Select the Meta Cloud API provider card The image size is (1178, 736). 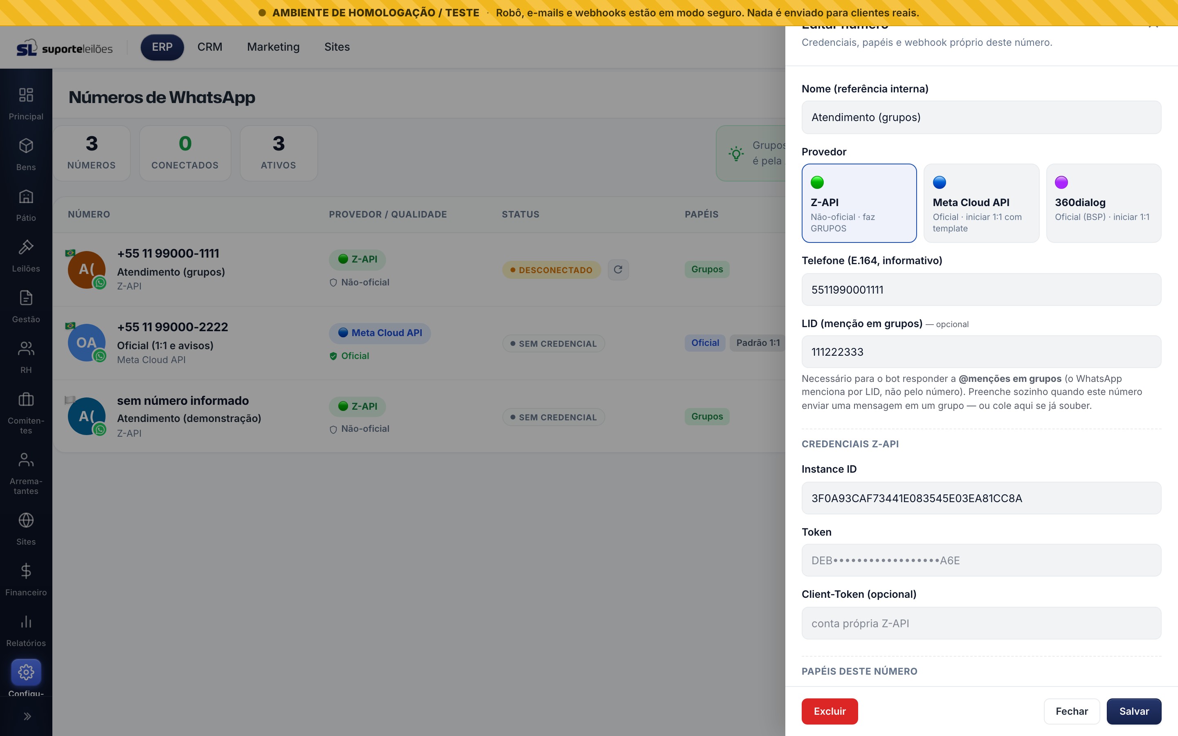[981, 203]
